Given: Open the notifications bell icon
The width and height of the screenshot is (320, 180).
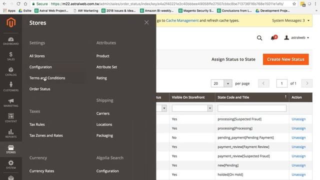Looking at the screenshot, I should (273, 38).
